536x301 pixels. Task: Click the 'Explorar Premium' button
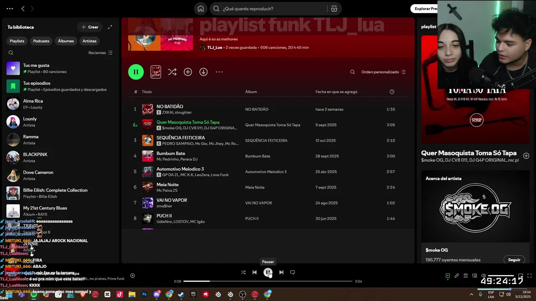[425, 8]
